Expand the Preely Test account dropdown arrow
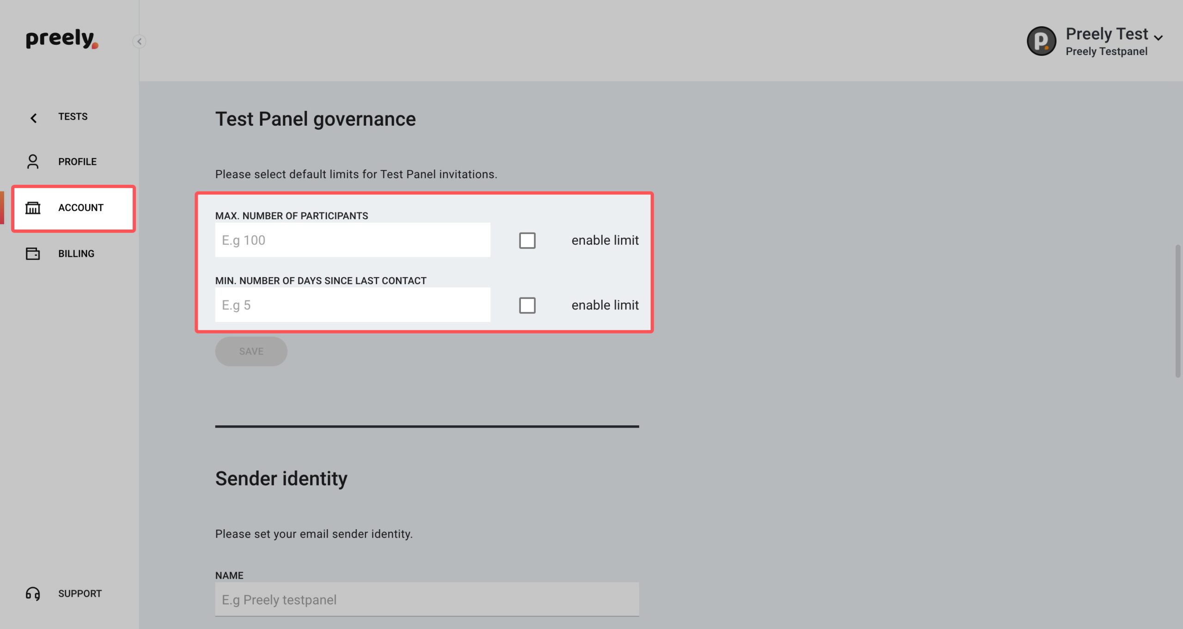 [1158, 38]
